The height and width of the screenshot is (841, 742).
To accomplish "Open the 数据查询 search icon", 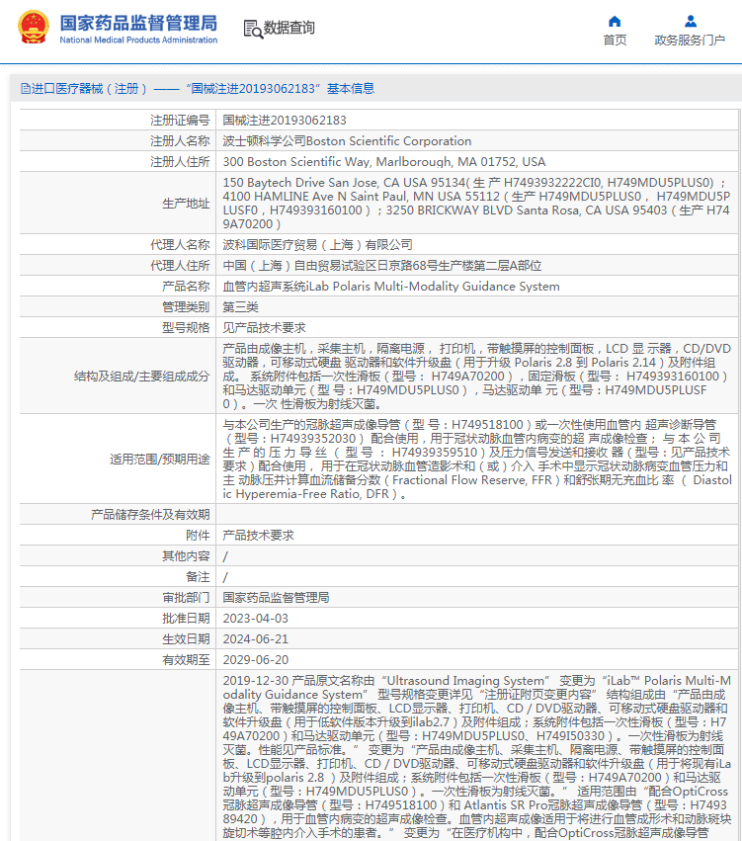I will point(253,29).
